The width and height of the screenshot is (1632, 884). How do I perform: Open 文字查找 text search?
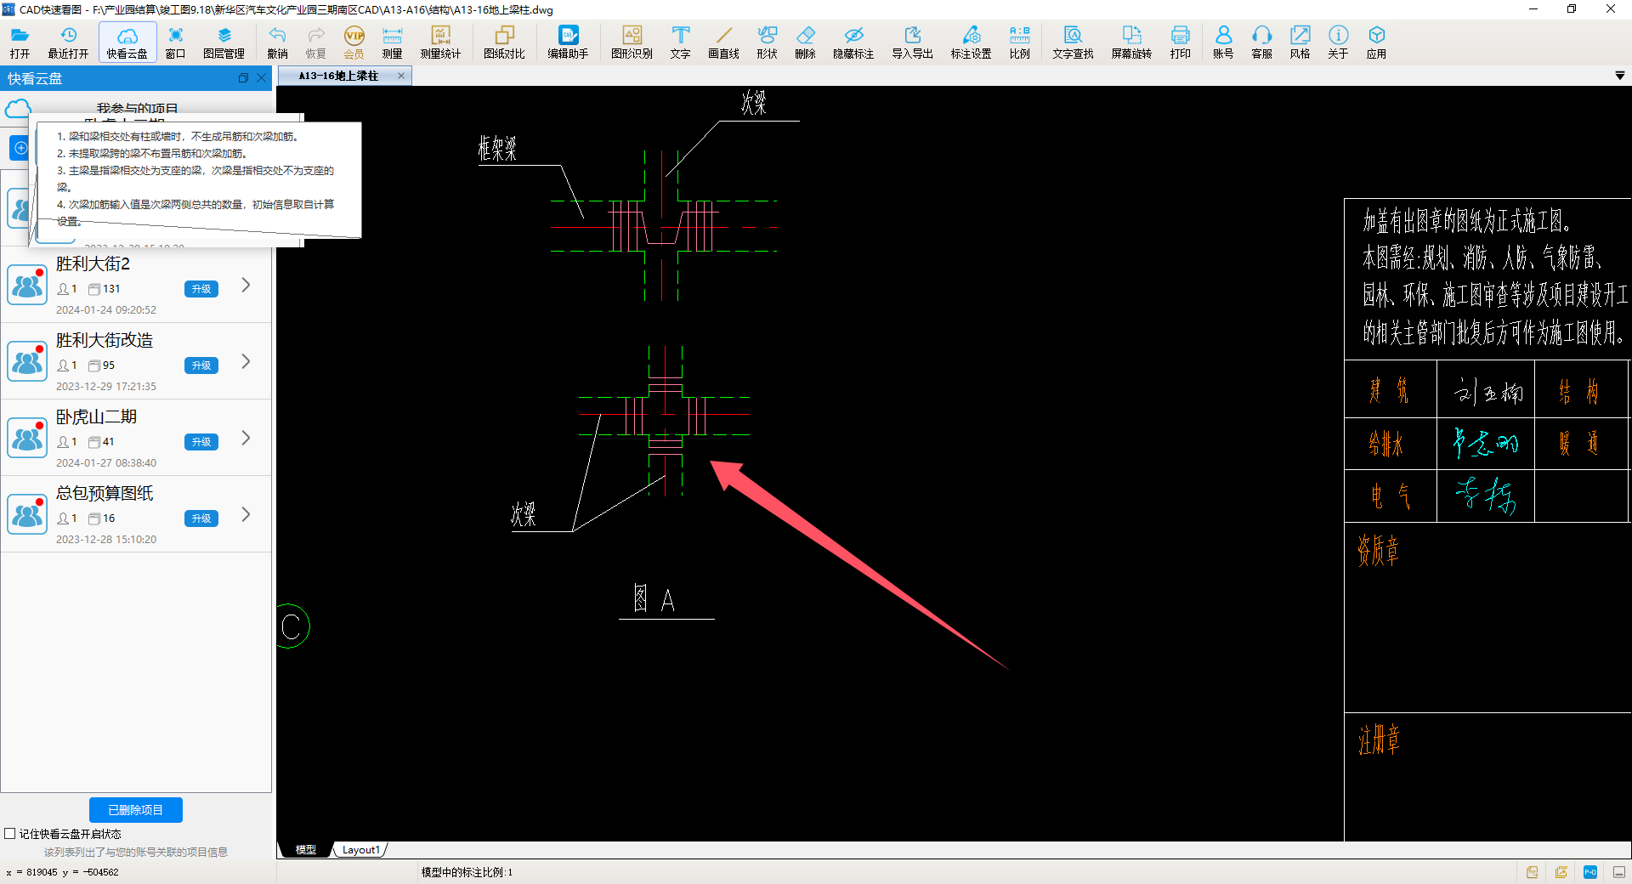point(1073,42)
